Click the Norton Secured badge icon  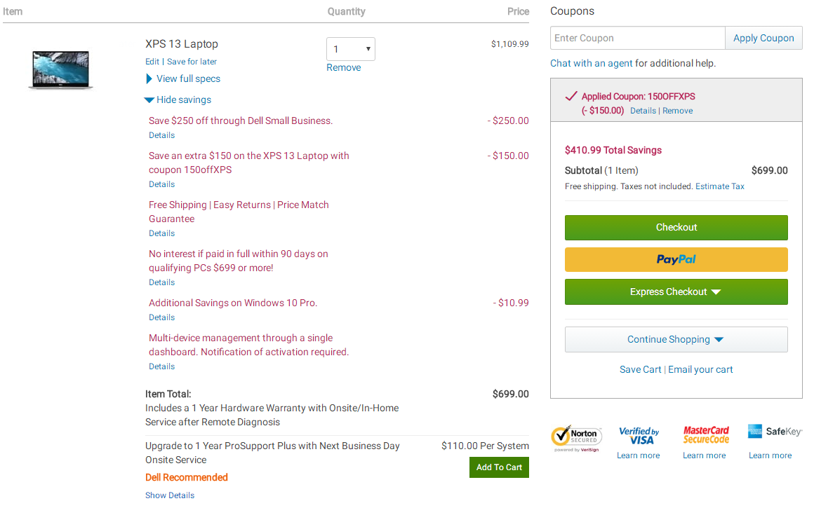coord(576,439)
